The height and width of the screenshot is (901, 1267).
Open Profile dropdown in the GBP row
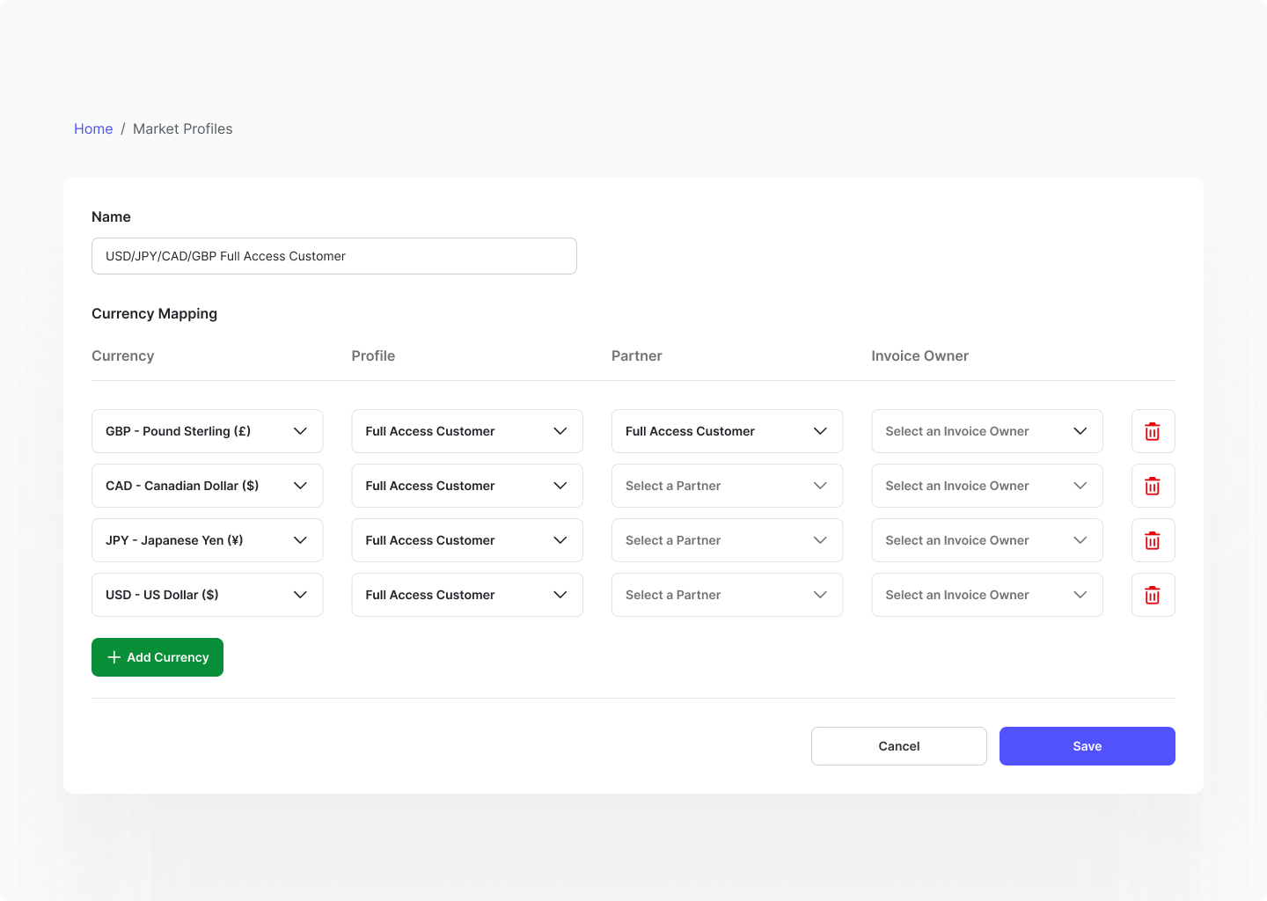[467, 431]
